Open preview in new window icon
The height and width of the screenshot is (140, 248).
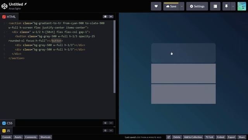pyautogui.click(x=169, y=137)
